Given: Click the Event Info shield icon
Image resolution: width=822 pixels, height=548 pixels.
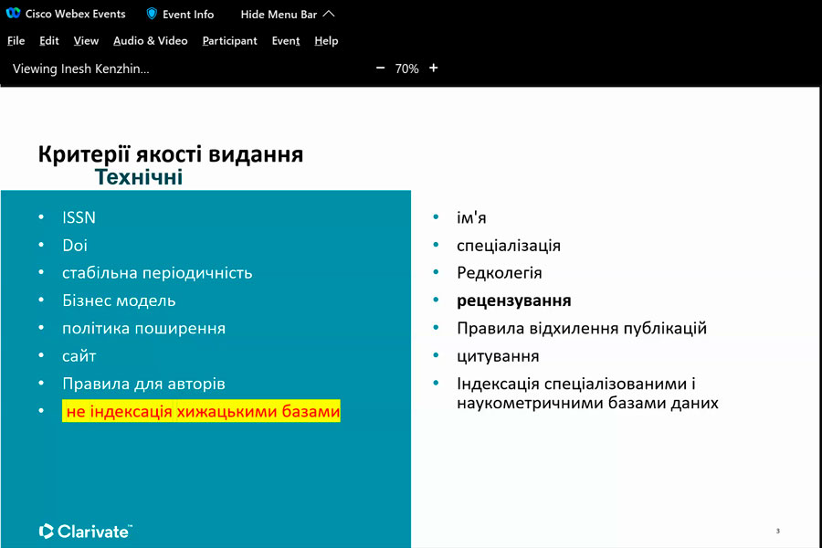Looking at the screenshot, I should click(152, 14).
